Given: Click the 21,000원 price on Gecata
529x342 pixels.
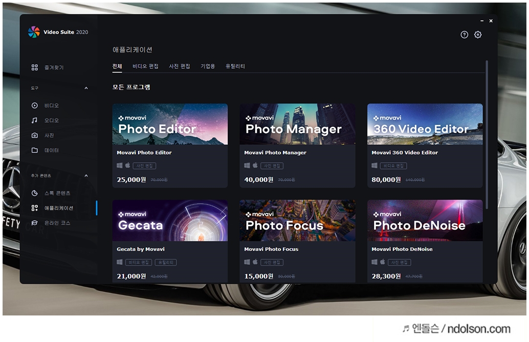Looking at the screenshot, I should click(131, 276).
